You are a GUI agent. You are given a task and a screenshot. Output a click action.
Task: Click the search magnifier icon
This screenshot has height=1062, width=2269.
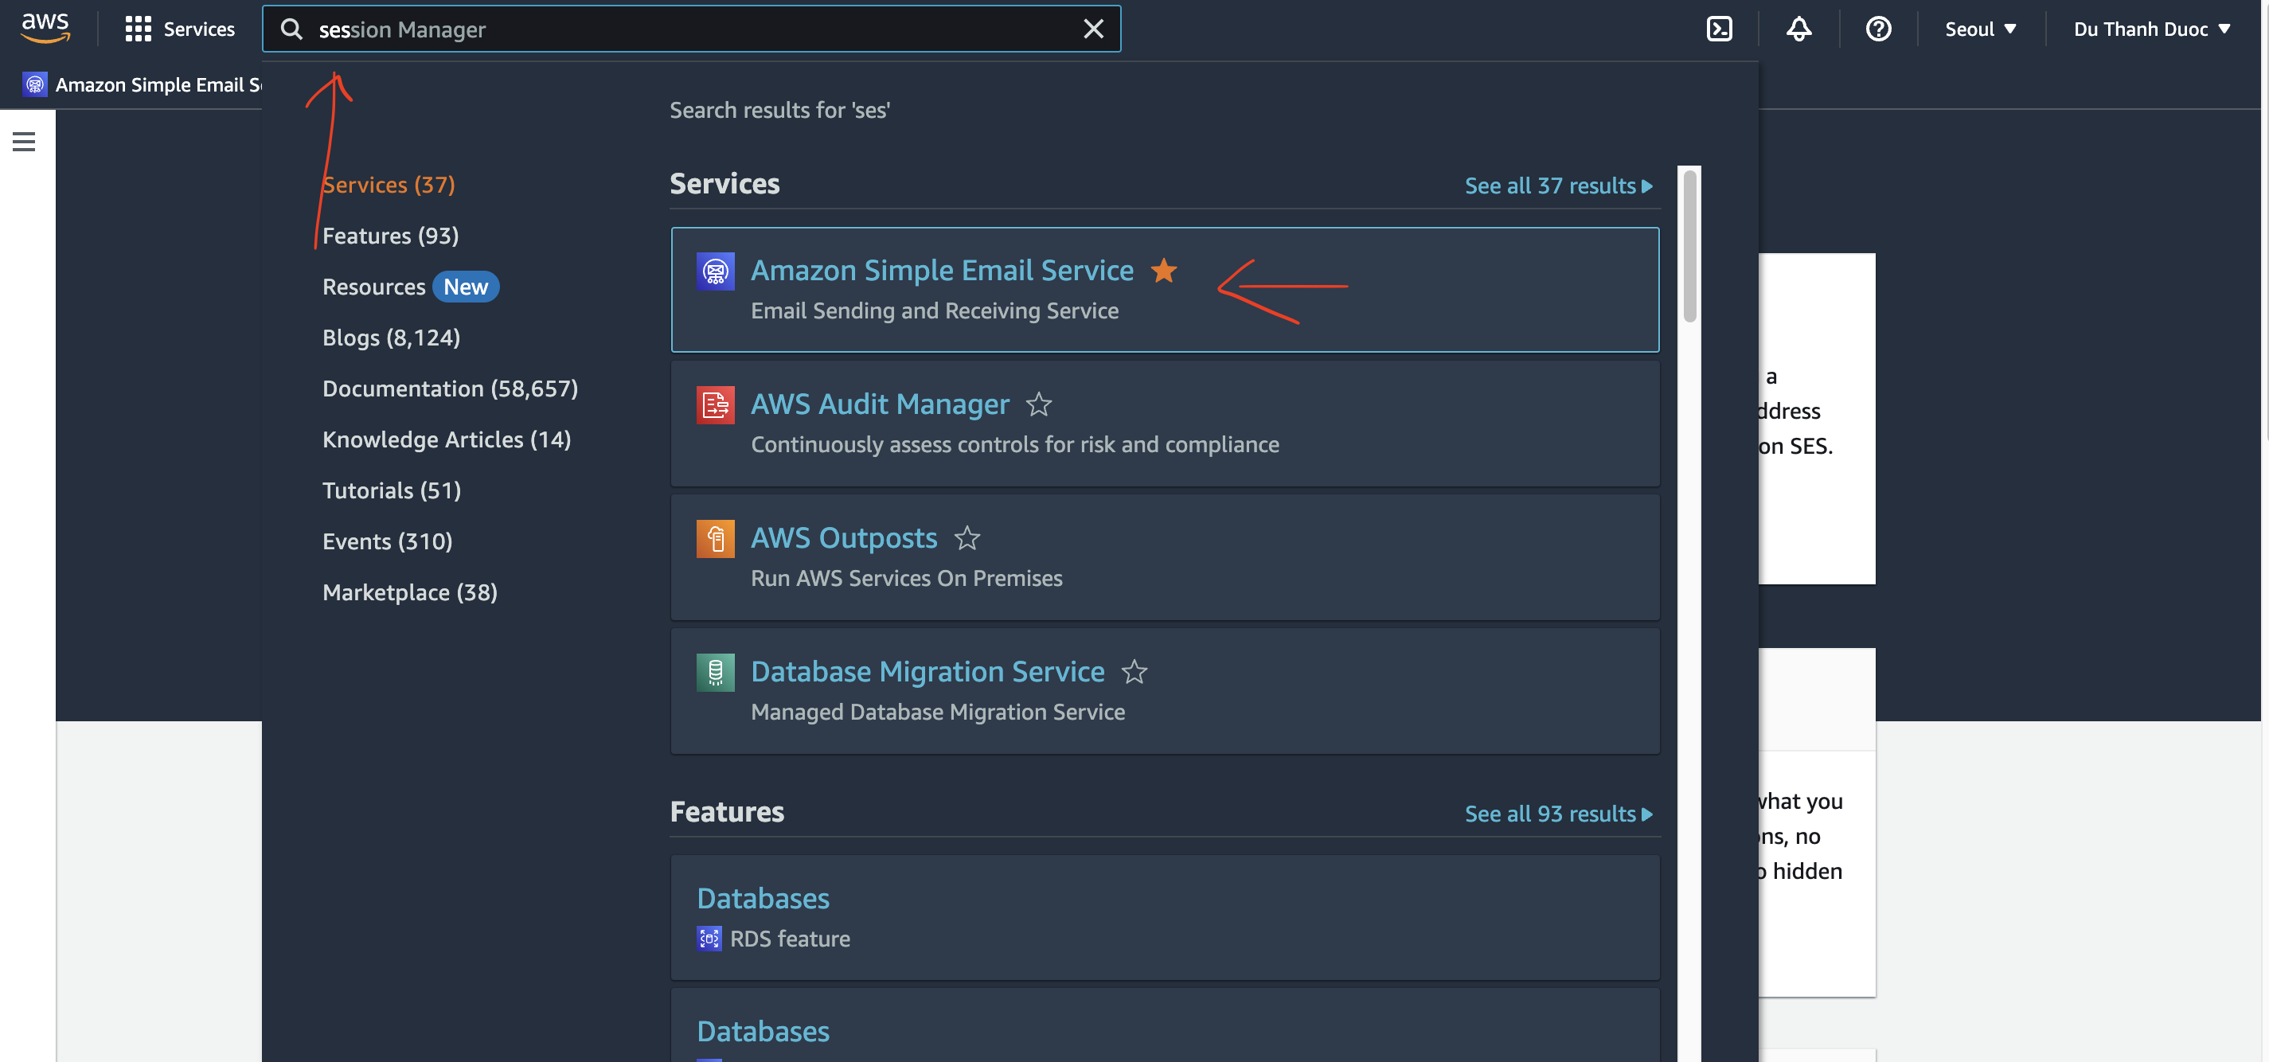coord(291,29)
